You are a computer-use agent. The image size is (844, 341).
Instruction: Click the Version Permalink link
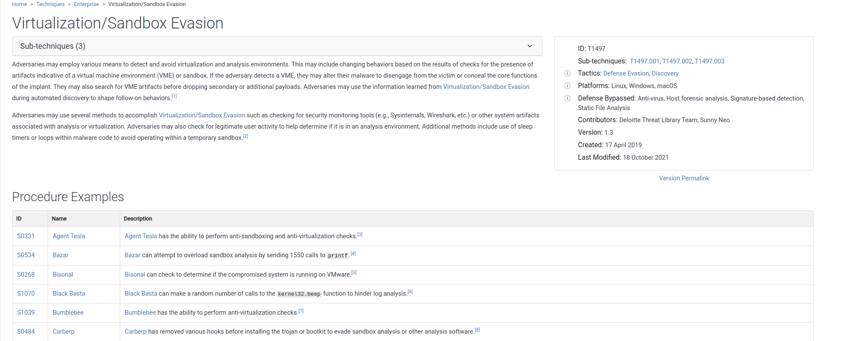pos(684,178)
